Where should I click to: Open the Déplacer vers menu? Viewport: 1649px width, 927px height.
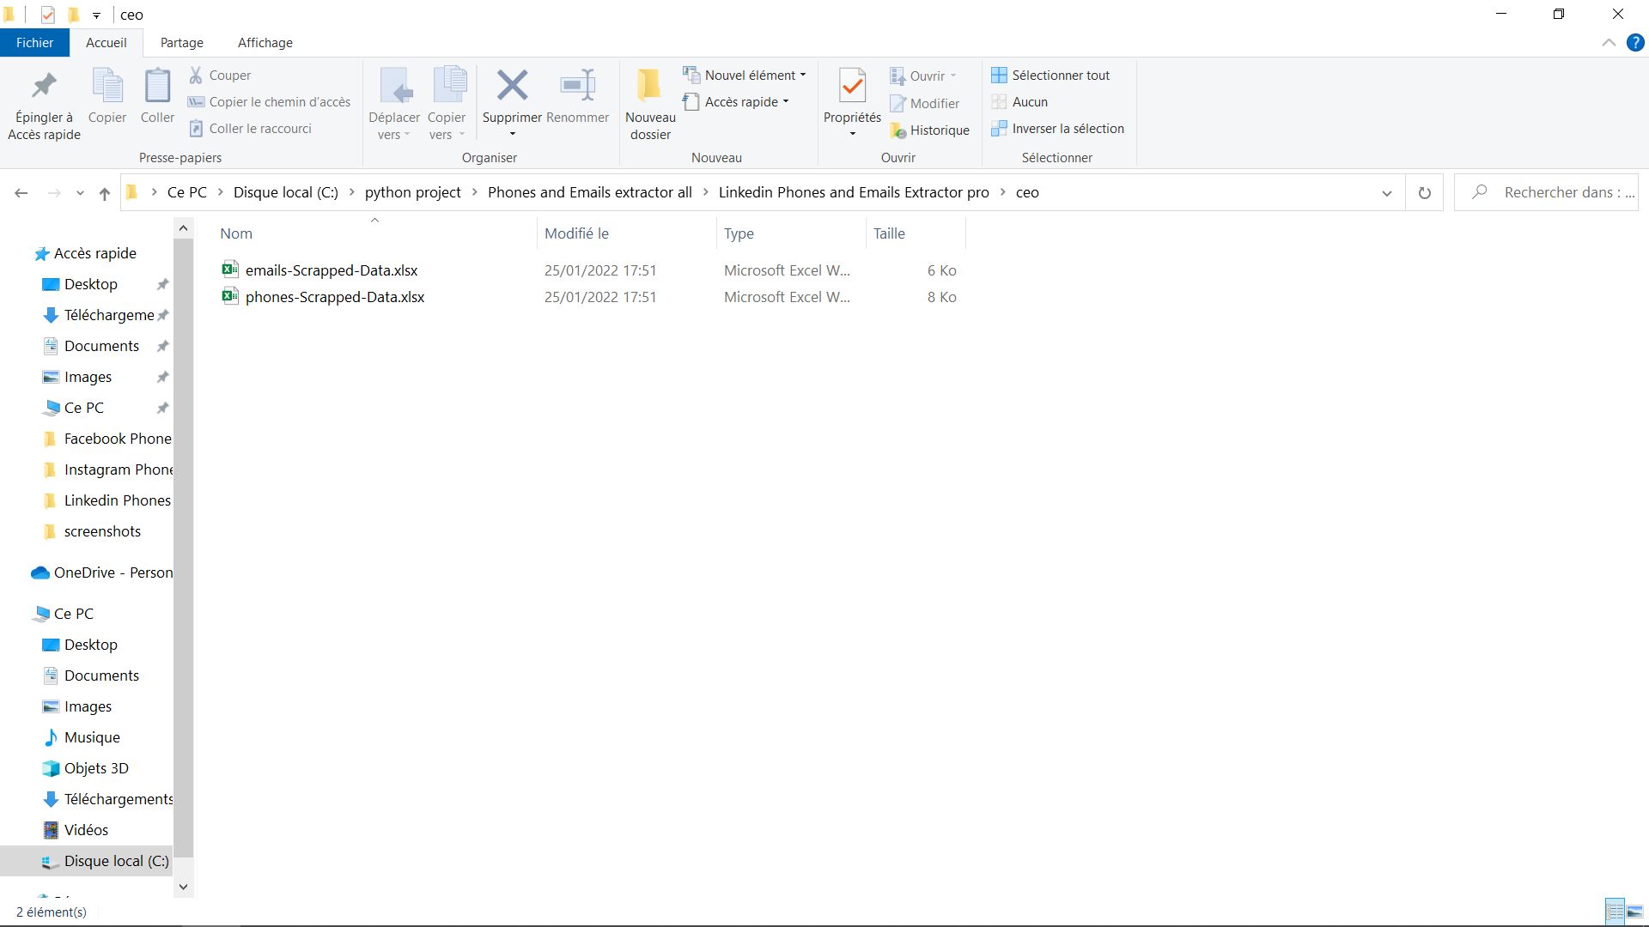(x=394, y=105)
